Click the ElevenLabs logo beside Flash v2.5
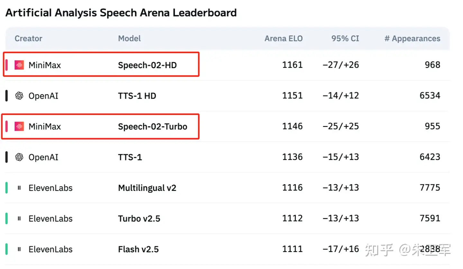The width and height of the screenshot is (463, 269). click(19, 249)
